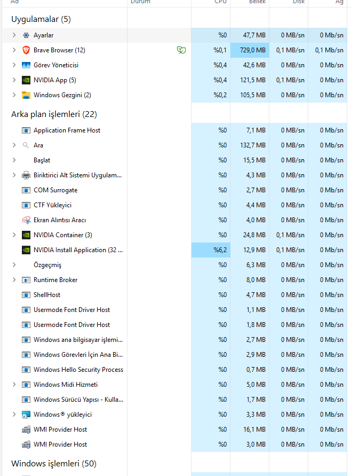This screenshot has width=351, height=476.
Task: Click the Biriktirici Alt Sistemi printer icon
Action: pos(26,175)
